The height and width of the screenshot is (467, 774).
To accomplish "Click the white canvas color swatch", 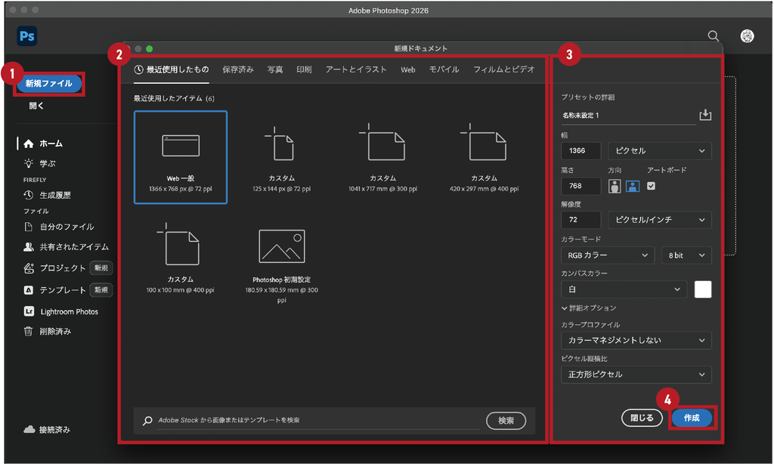I will pos(703,289).
